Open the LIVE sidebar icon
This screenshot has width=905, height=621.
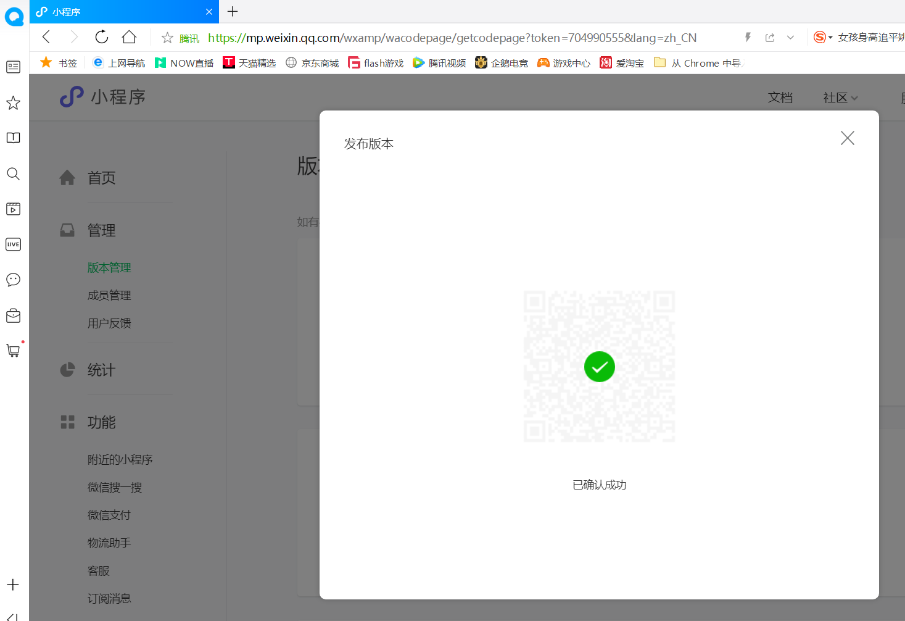pyautogui.click(x=13, y=244)
